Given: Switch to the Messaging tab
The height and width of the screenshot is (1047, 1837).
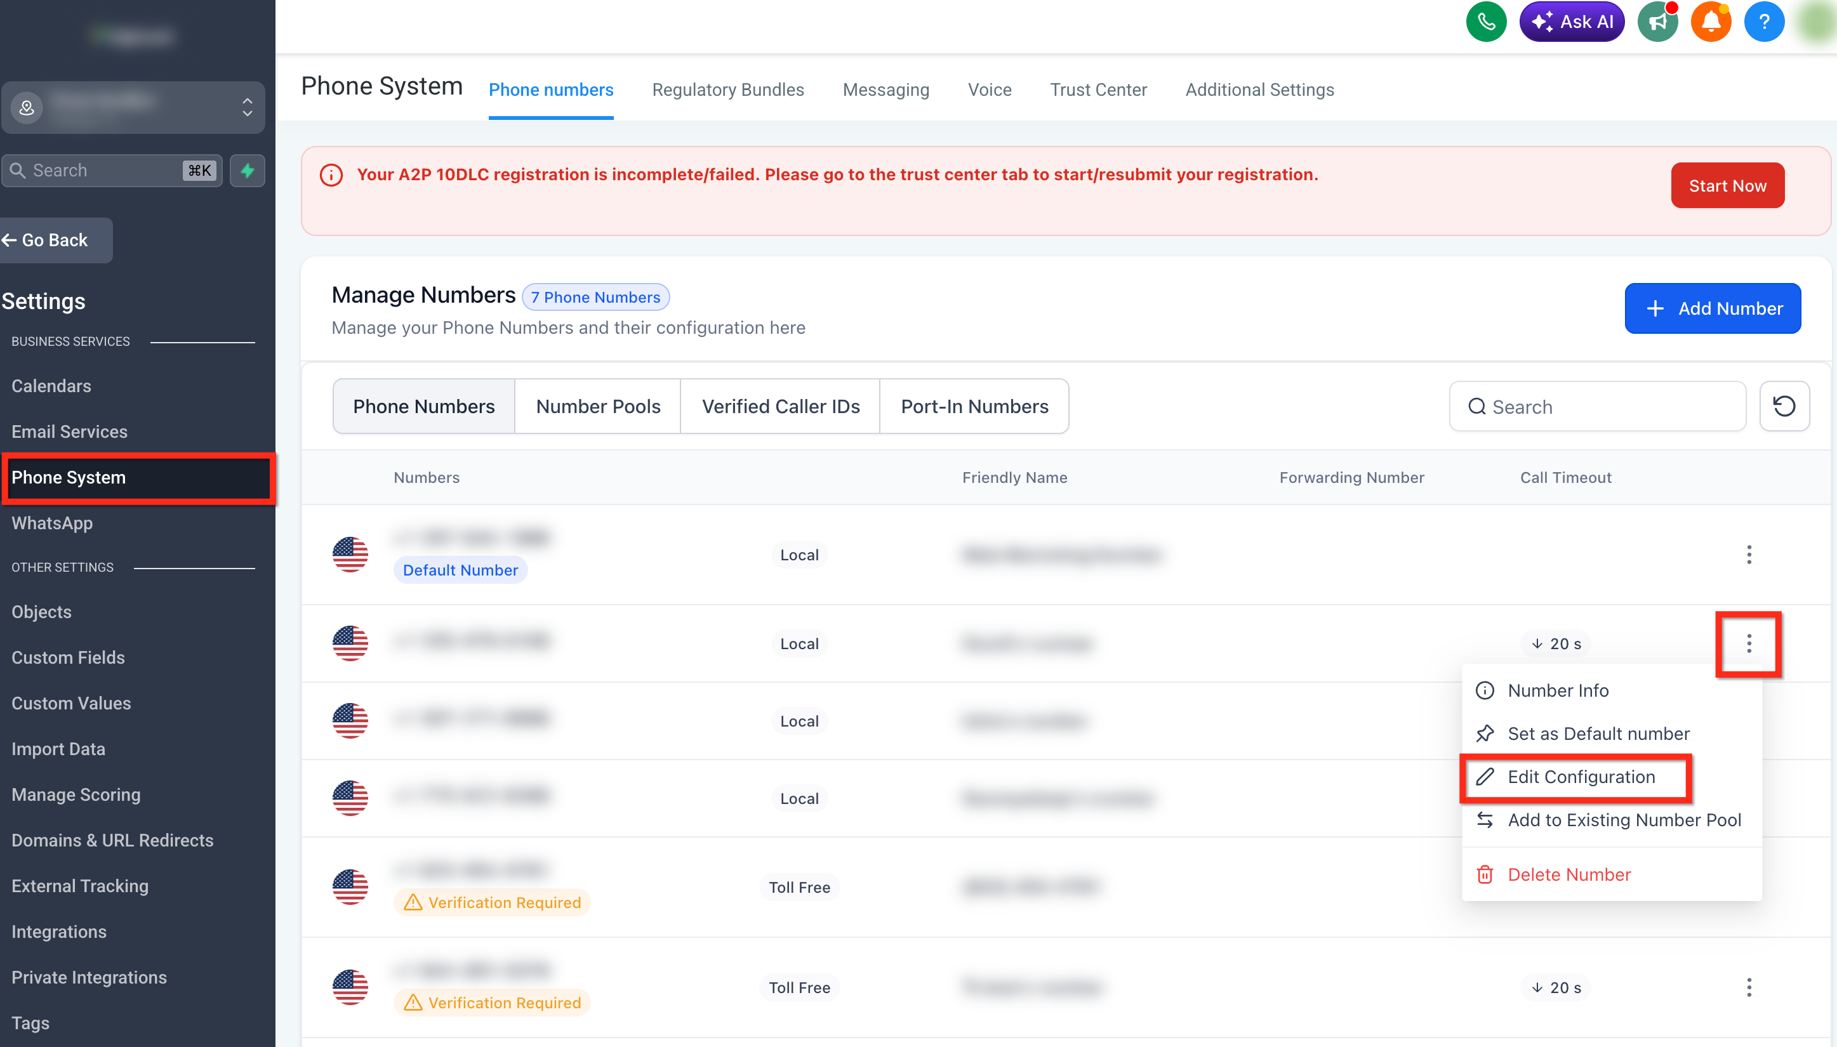Looking at the screenshot, I should click(885, 90).
